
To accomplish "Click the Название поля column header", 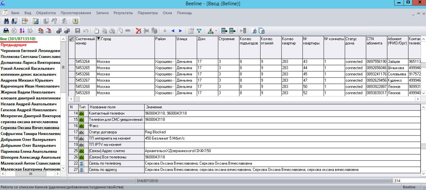I will 116,107.
